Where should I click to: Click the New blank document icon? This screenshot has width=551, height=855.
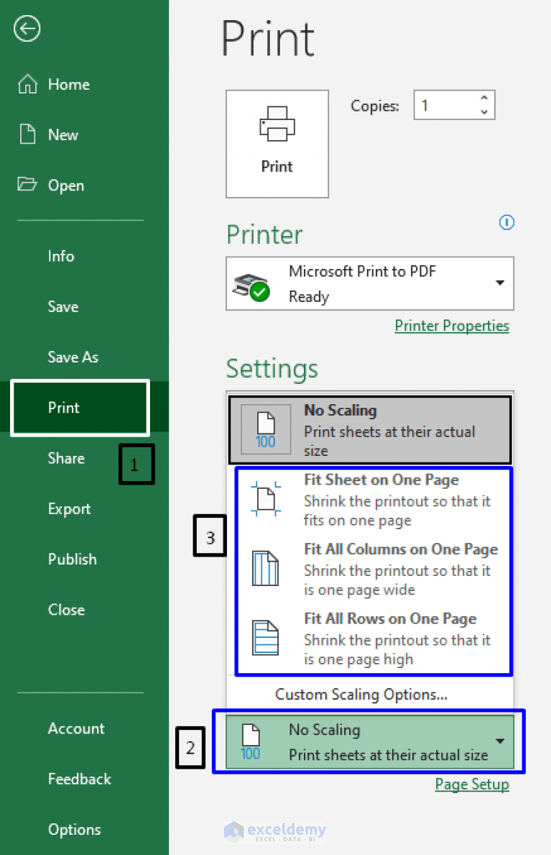(x=27, y=134)
